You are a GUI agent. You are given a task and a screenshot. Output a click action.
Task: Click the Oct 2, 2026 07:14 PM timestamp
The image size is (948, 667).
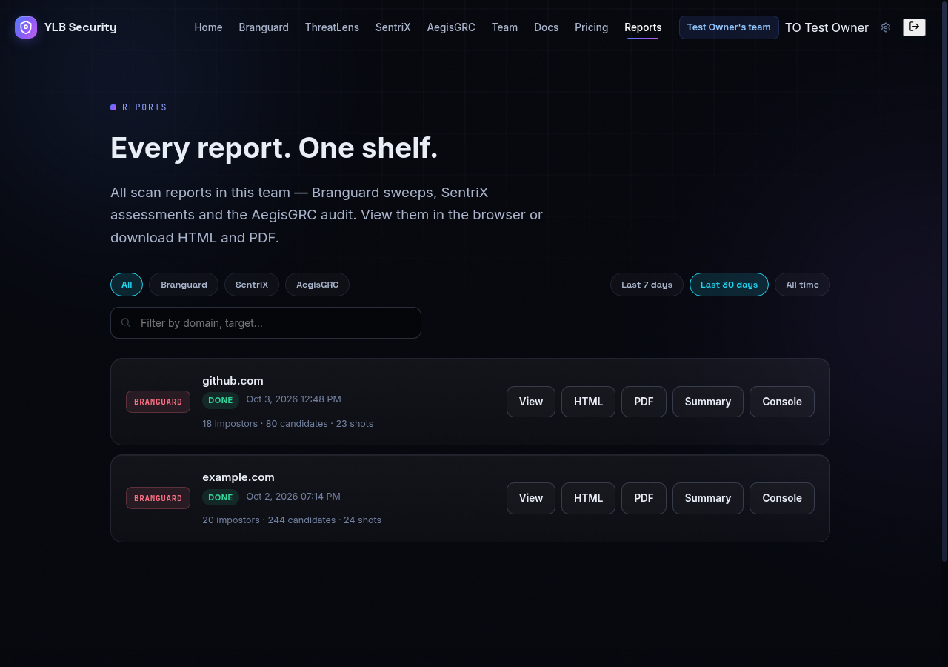pos(293,497)
